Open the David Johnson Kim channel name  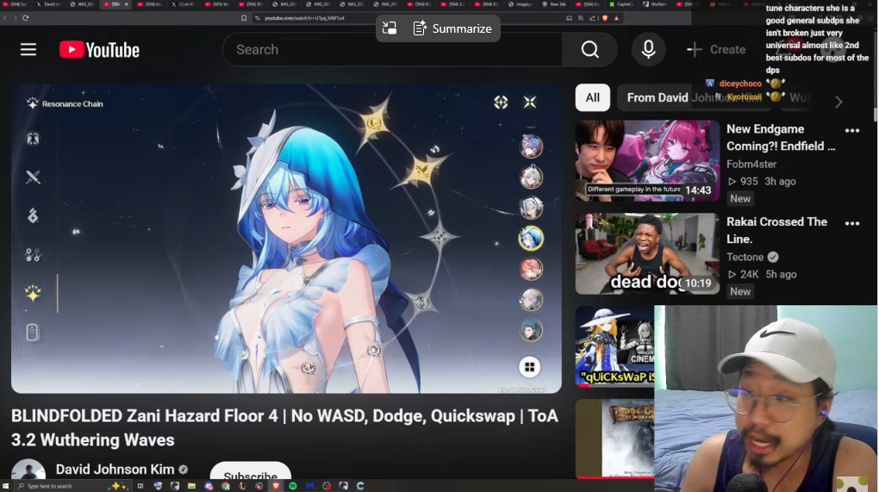click(115, 470)
